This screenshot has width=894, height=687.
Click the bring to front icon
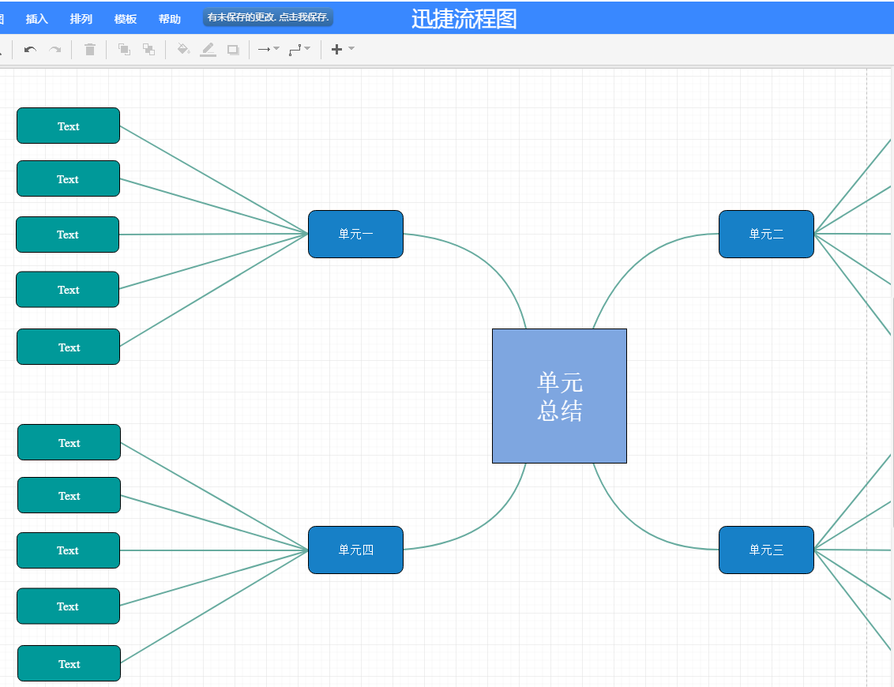pyautogui.click(x=124, y=50)
